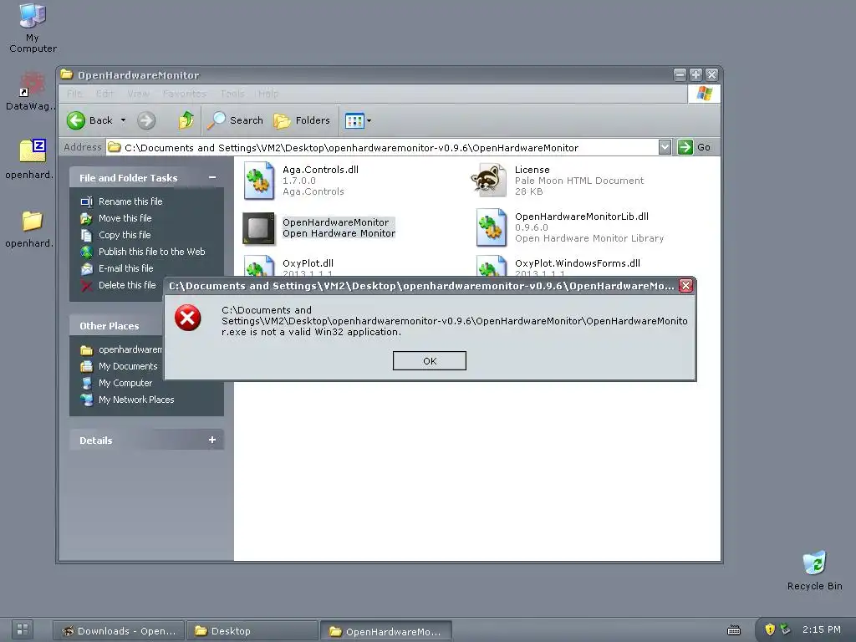Screen dimensions: 856x642
Task: Select OxyPlot.WindowsForms.dll file icon
Action: (492, 266)
